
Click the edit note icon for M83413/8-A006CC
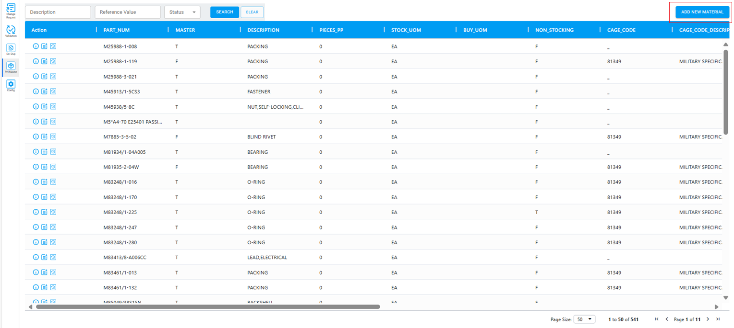44,257
